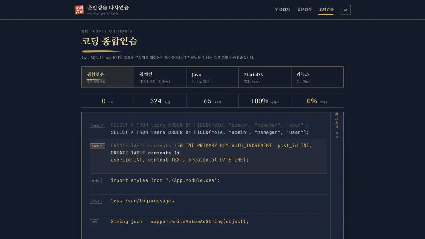Click the CODE breadcrumb link
The height and width of the screenshot is (239, 425).
98,31
